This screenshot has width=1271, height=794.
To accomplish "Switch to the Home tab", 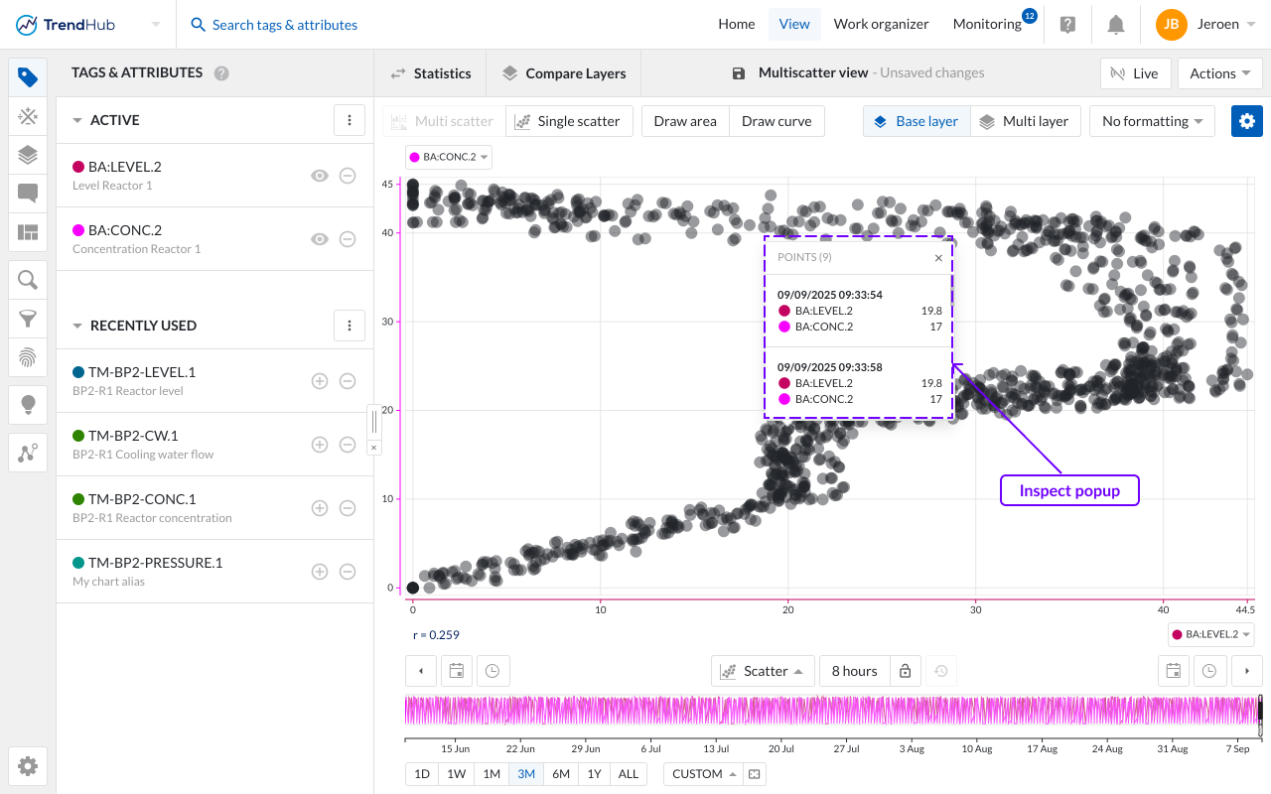I will tap(736, 23).
